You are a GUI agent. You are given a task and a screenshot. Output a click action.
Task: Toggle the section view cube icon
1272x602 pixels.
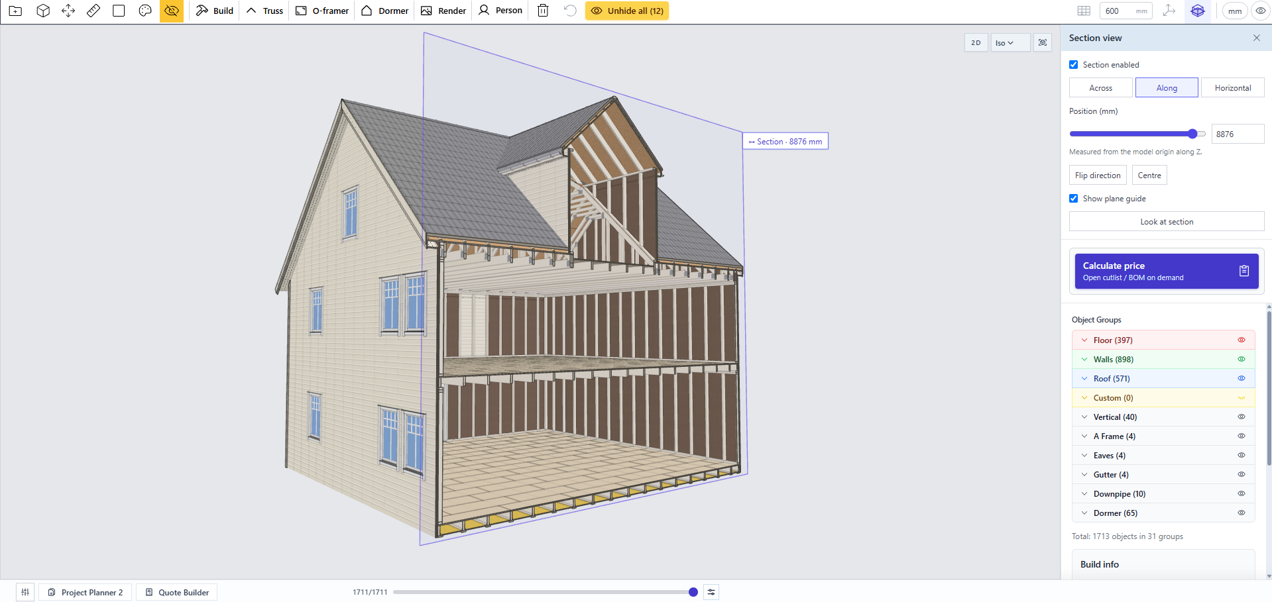click(x=1198, y=11)
